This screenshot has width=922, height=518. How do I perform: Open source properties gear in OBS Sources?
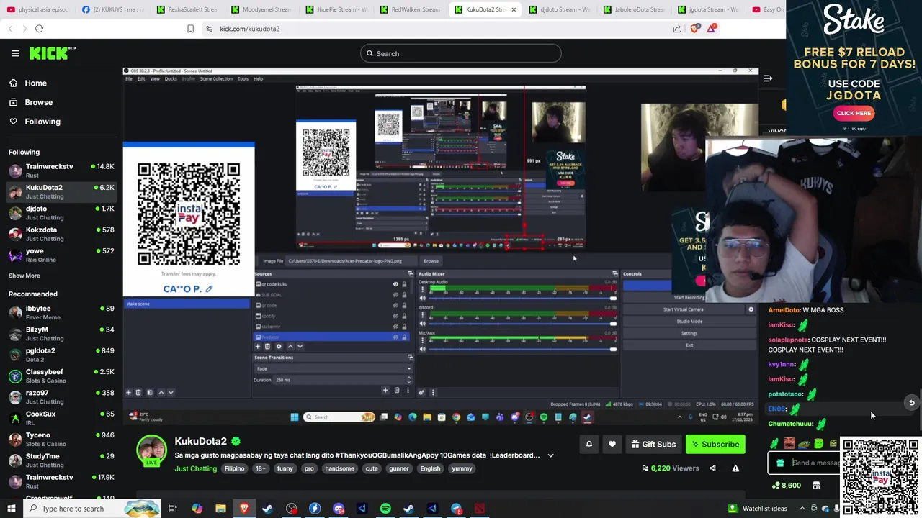tap(279, 347)
